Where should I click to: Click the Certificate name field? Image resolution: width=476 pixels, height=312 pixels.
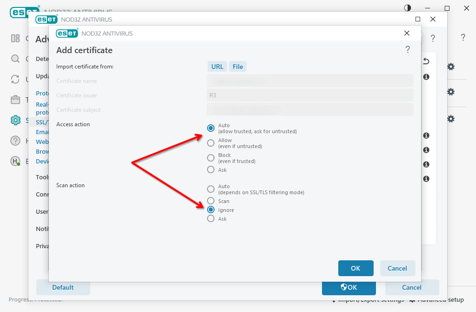(310, 81)
